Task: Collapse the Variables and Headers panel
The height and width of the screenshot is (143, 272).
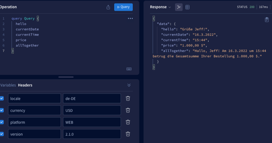Action: tap(129, 85)
